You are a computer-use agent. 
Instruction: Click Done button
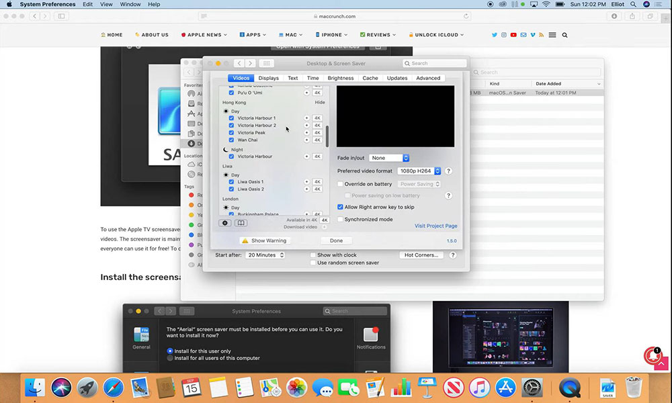tap(337, 240)
